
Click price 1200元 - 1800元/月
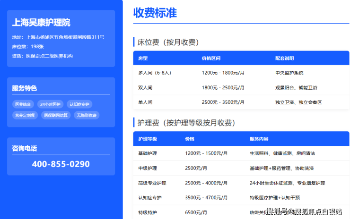point(223,73)
